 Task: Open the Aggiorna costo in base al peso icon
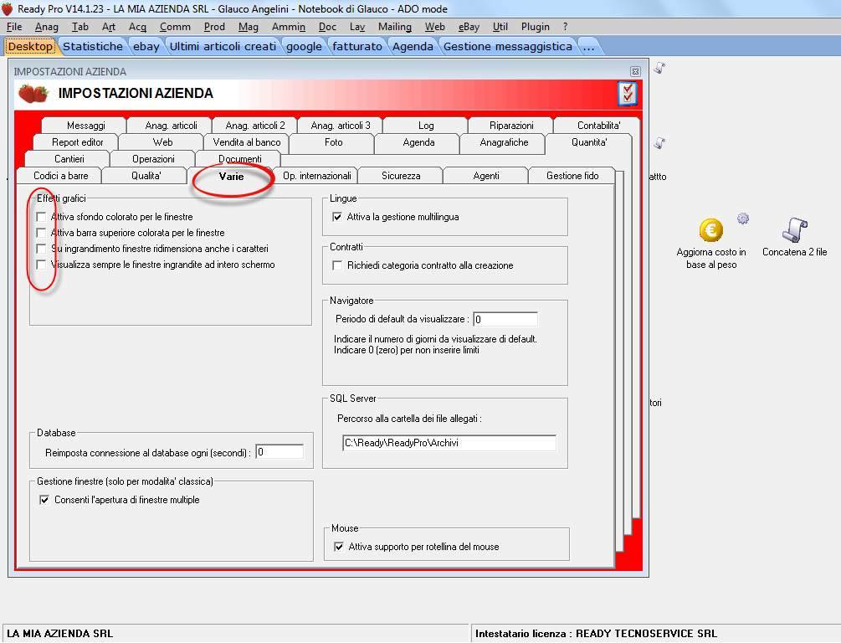(710, 230)
